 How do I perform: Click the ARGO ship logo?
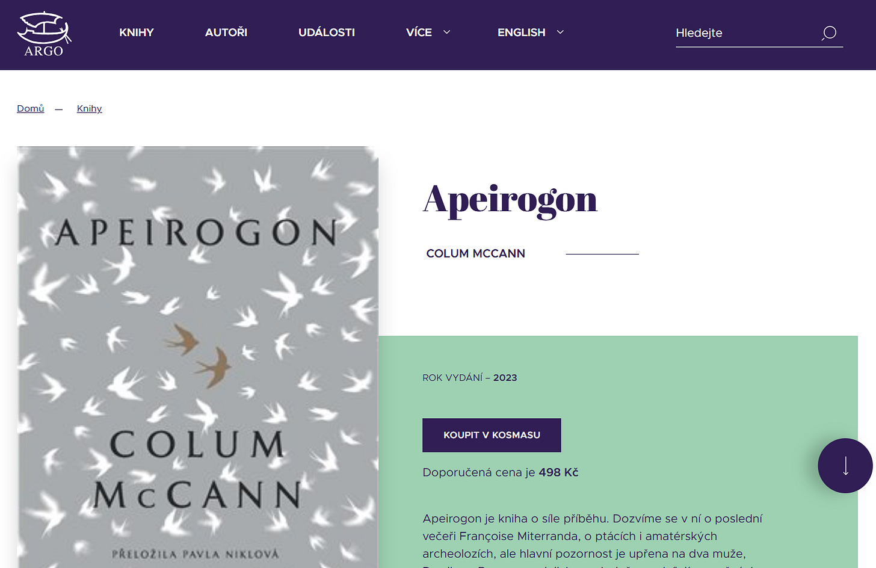(x=44, y=34)
